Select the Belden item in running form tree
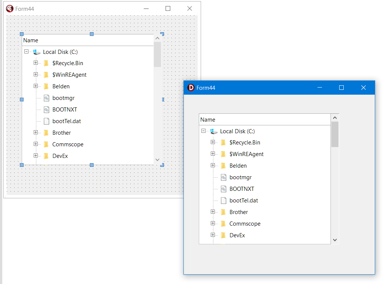Image resolution: width=389 pixels, height=284 pixels. [x=238, y=166]
